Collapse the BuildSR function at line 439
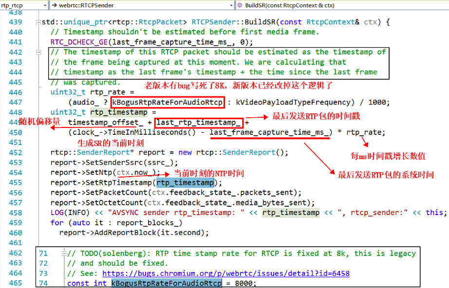This screenshot has height=288, width=449. pyautogui.click(x=38, y=22)
